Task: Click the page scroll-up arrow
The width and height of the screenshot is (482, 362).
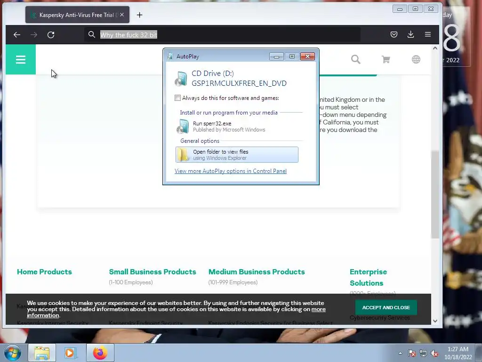Action: [435, 48]
